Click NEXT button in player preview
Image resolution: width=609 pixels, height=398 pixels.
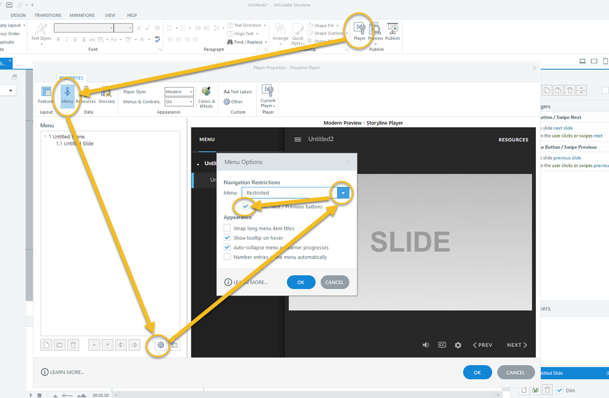tap(516, 345)
